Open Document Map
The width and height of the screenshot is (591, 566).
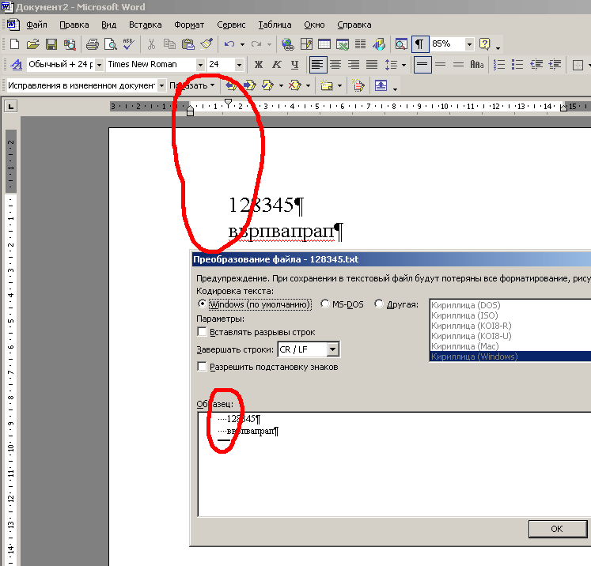click(401, 44)
